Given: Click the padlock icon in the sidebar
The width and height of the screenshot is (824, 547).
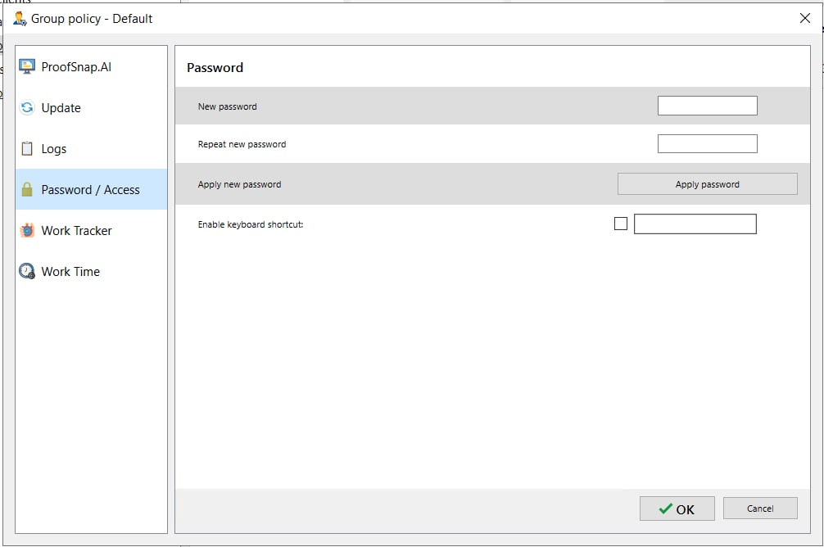Looking at the screenshot, I should point(27,189).
